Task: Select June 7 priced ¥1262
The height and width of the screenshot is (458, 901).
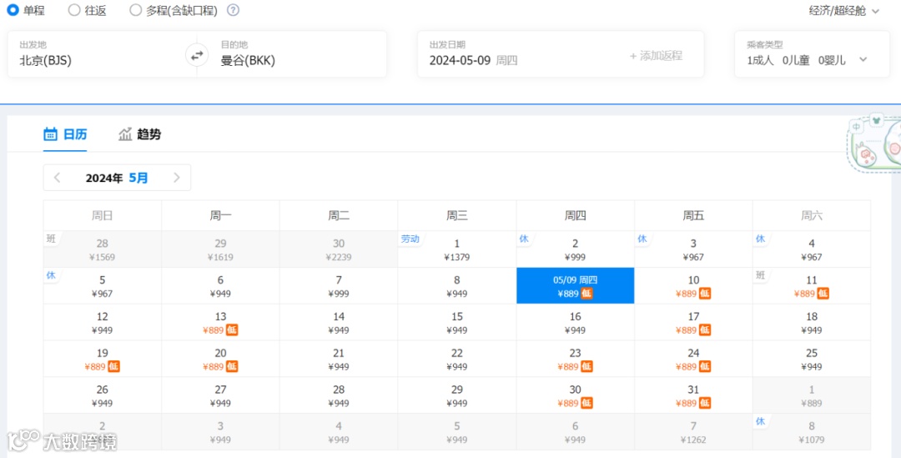Action: [x=693, y=431]
